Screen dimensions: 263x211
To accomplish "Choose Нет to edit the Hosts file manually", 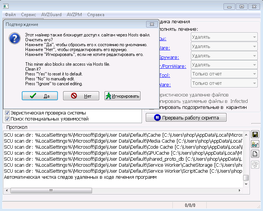I will tap(81, 96).
